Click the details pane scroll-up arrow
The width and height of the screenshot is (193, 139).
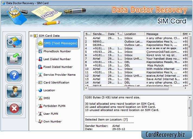click(x=189, y=97)
